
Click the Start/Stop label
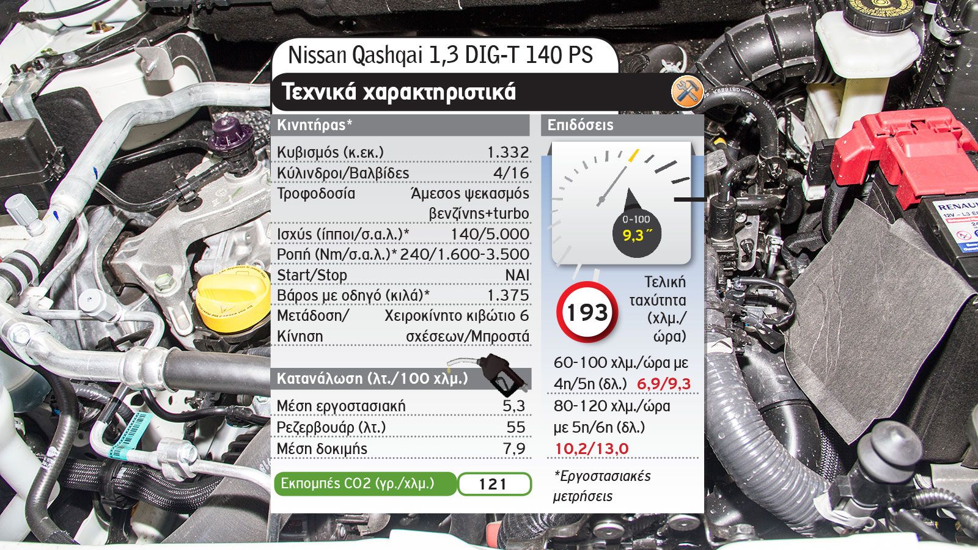[312, 275]
